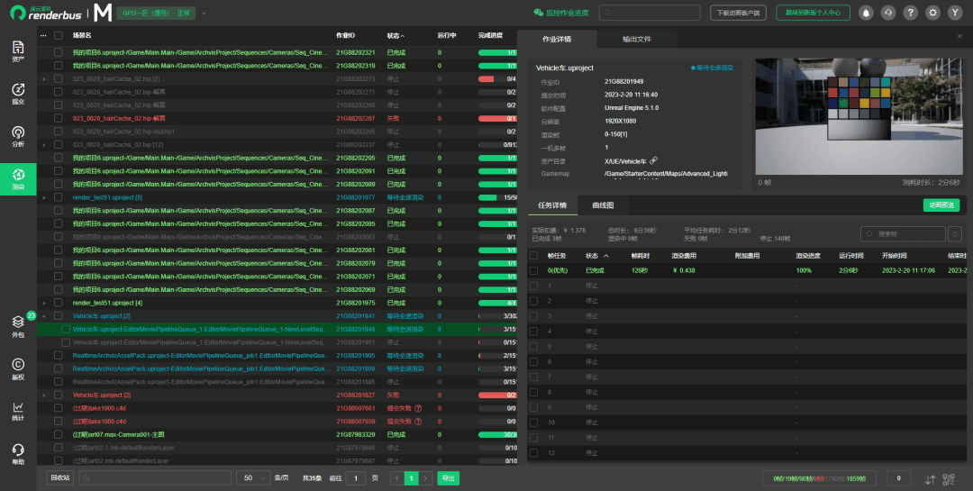Open the 提交 (Submit) sidebar icon
The image size is (973, 491).
(17, 94)
